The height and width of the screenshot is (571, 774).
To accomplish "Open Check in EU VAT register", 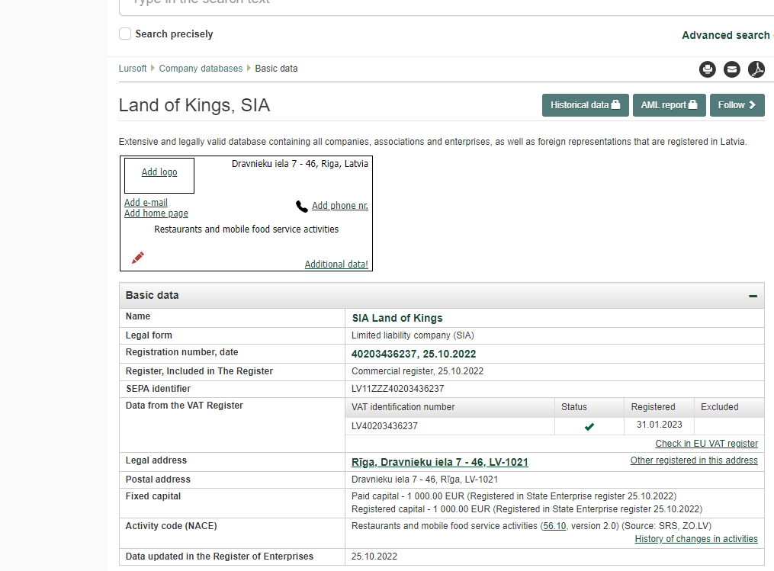I will 706,443.
